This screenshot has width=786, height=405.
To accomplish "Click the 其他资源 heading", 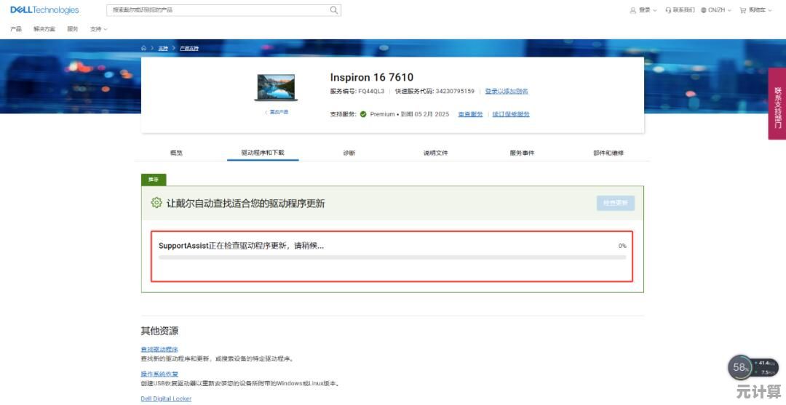I will (159, 331).
